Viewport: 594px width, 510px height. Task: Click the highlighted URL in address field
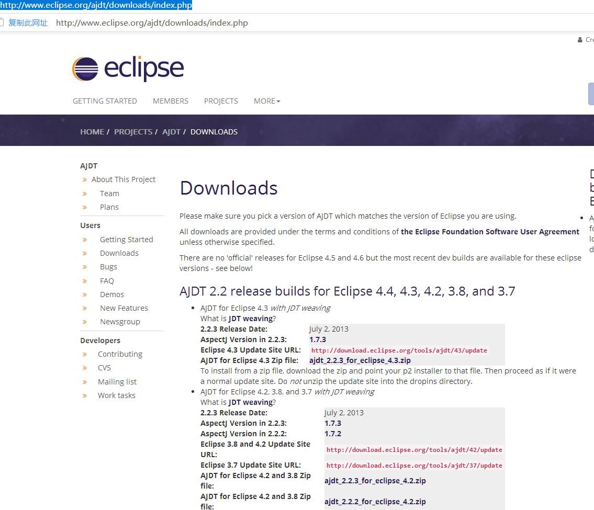click(x=96, y=5)
